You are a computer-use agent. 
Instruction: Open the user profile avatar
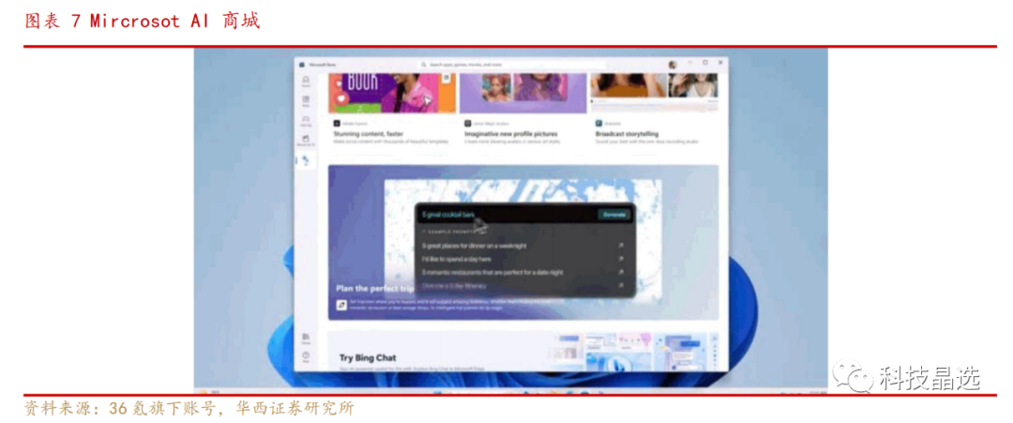click(673, 65)
